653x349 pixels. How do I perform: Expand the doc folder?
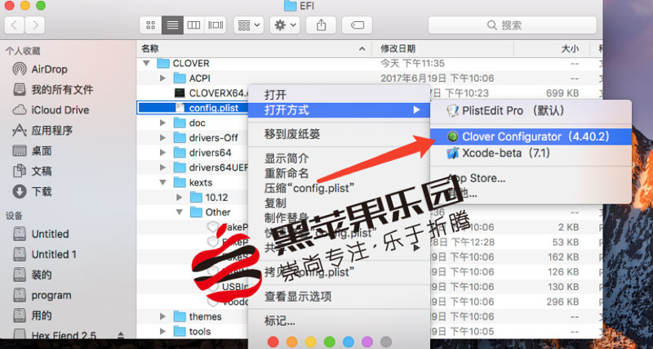(x=162, y=123)
